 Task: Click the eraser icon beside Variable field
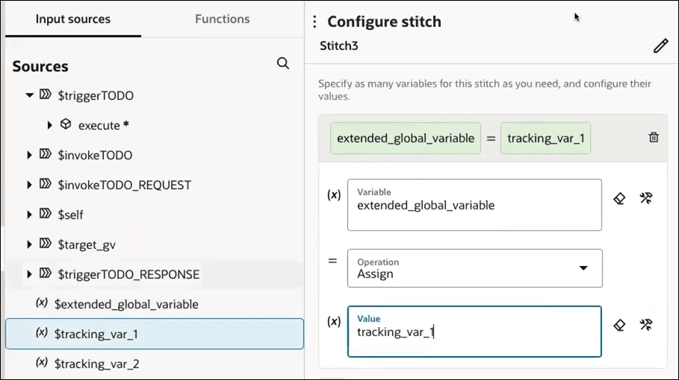[x=619, y=198]
